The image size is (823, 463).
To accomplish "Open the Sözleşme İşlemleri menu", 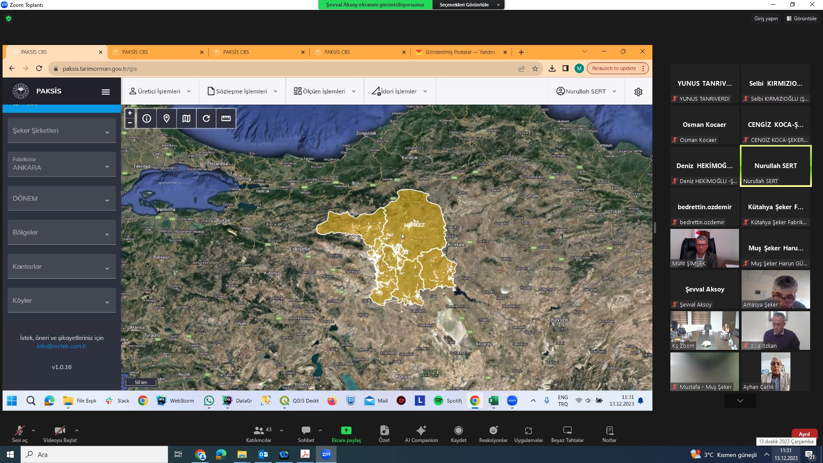I will point(243,91).
